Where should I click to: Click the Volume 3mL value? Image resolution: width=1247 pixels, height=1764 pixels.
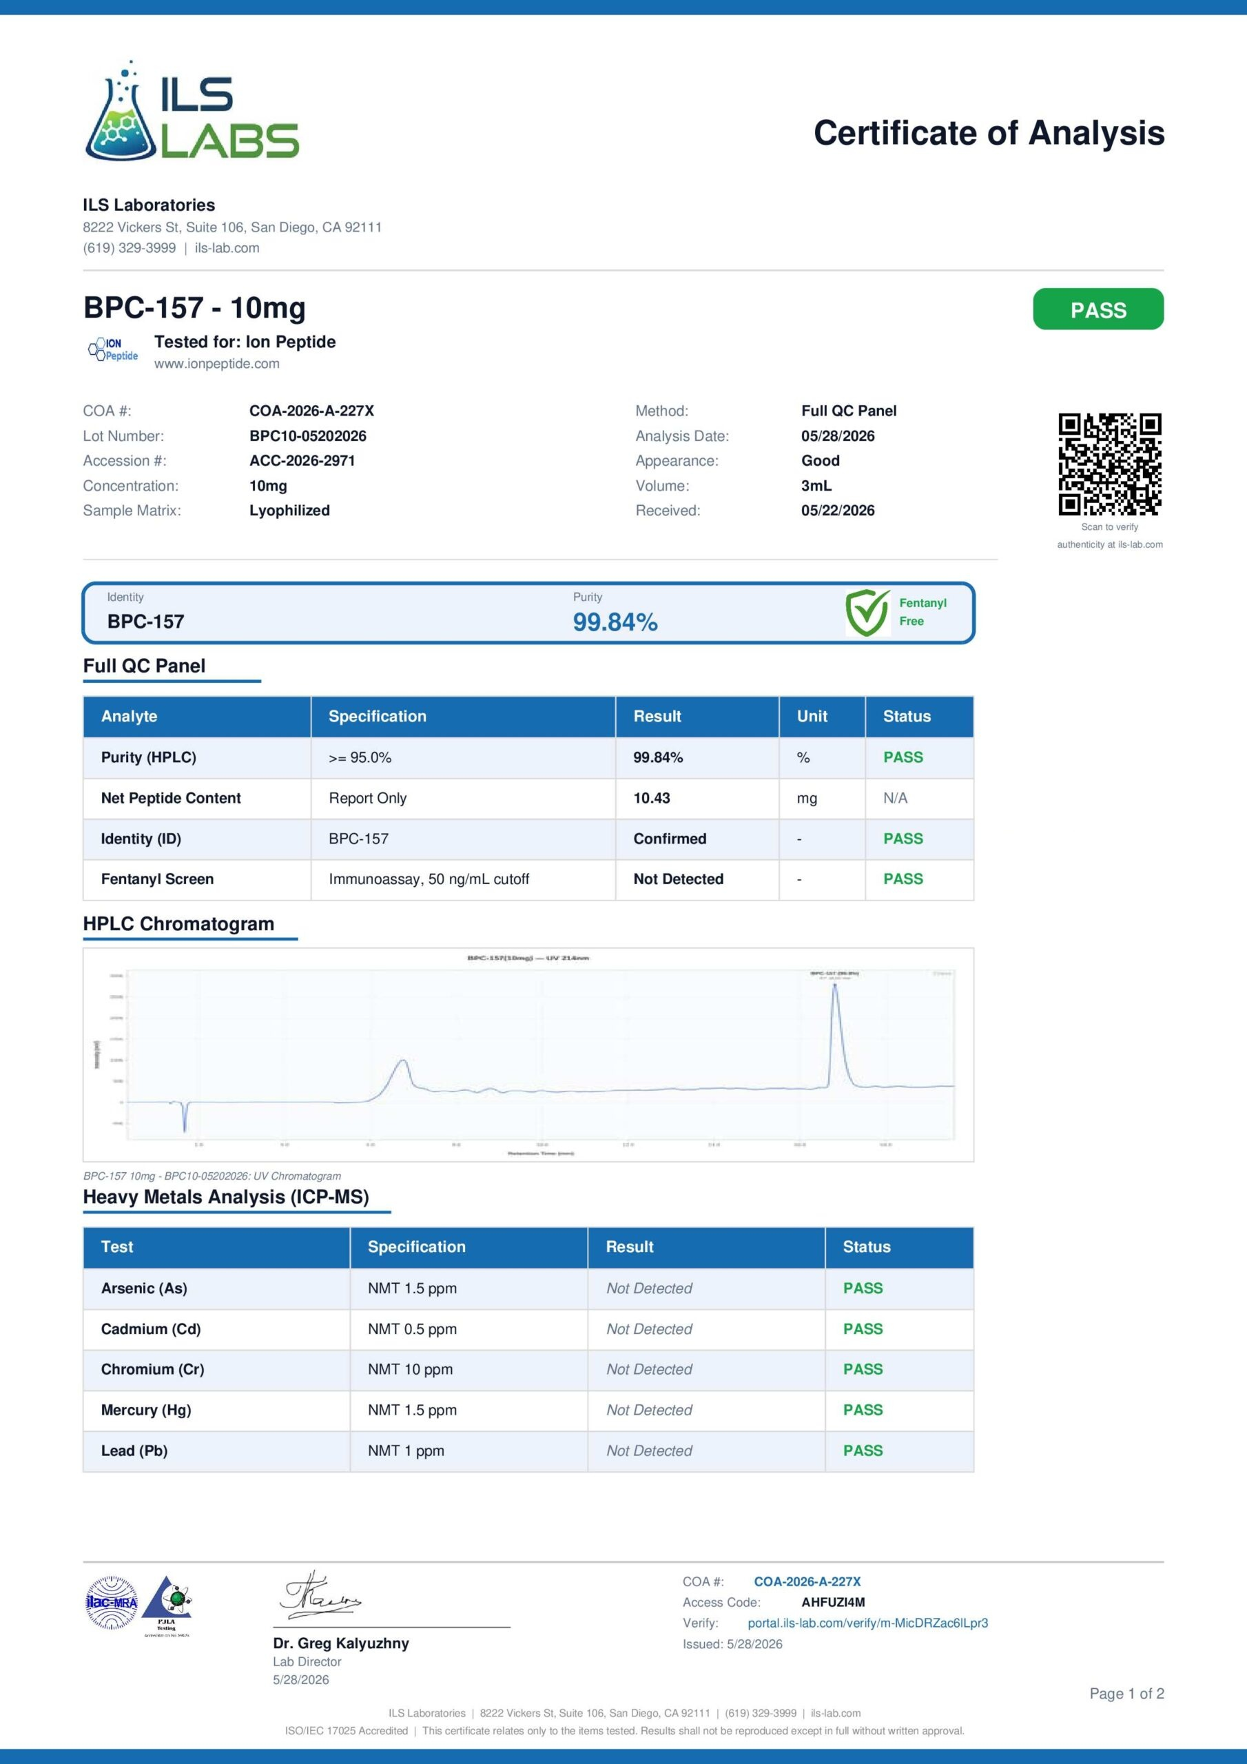(816, 486)
